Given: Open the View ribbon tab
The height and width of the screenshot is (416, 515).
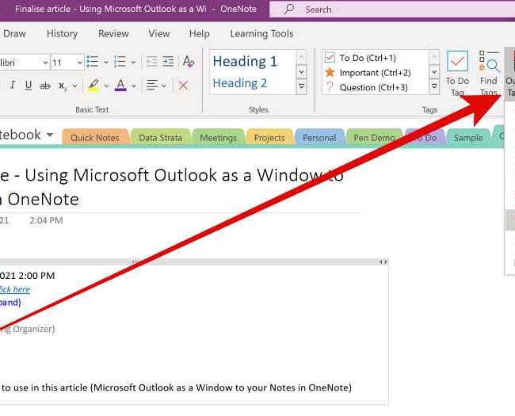Looking at the screenshot, I should click(159, 33).
